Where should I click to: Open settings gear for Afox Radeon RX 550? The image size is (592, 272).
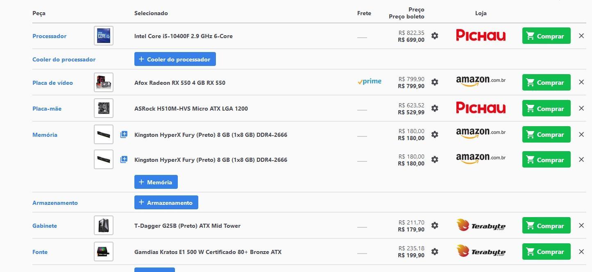(435, 82)
